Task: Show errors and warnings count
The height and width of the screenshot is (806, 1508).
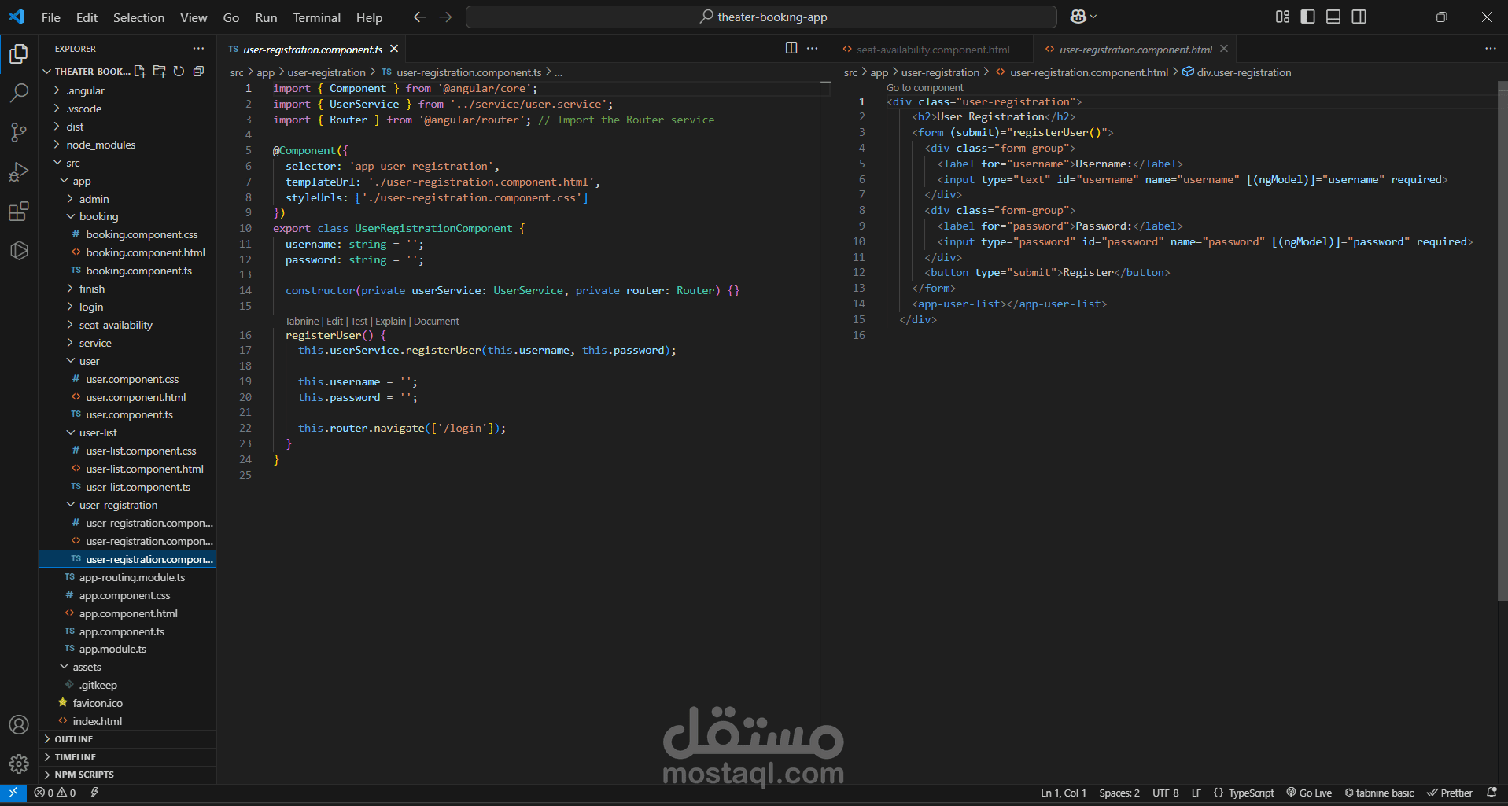Action: point(55,793)
